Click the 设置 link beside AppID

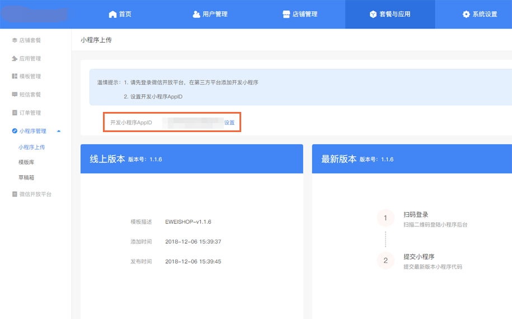click(x=229, y=123)
